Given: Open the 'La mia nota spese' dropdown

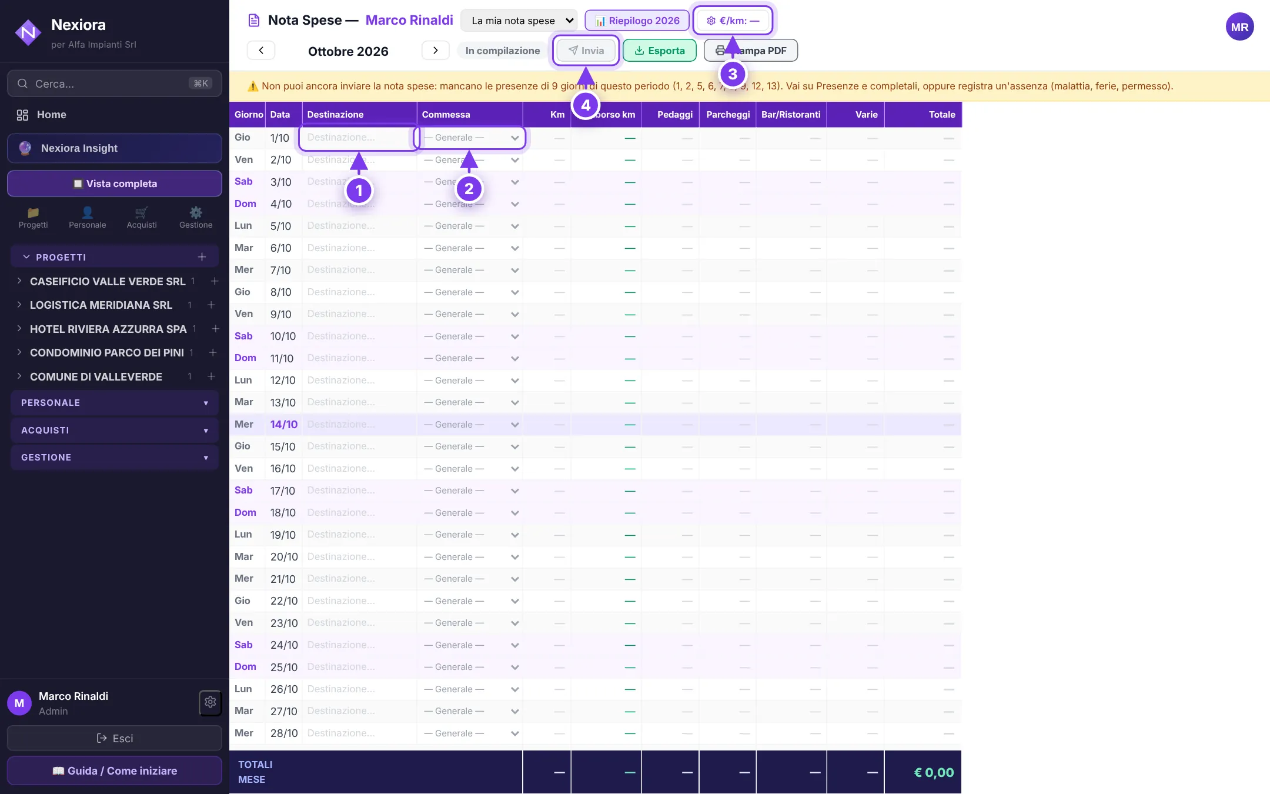Looking at the screenshot, I should coord(519,21).
